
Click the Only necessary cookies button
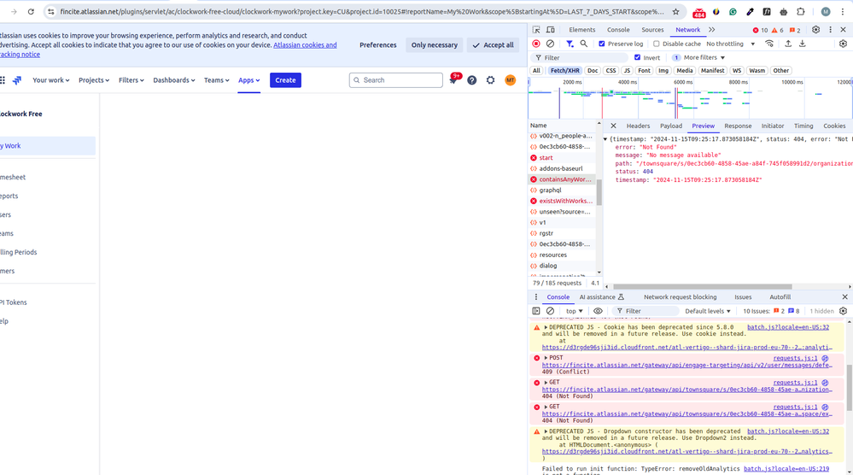[434, 45]
